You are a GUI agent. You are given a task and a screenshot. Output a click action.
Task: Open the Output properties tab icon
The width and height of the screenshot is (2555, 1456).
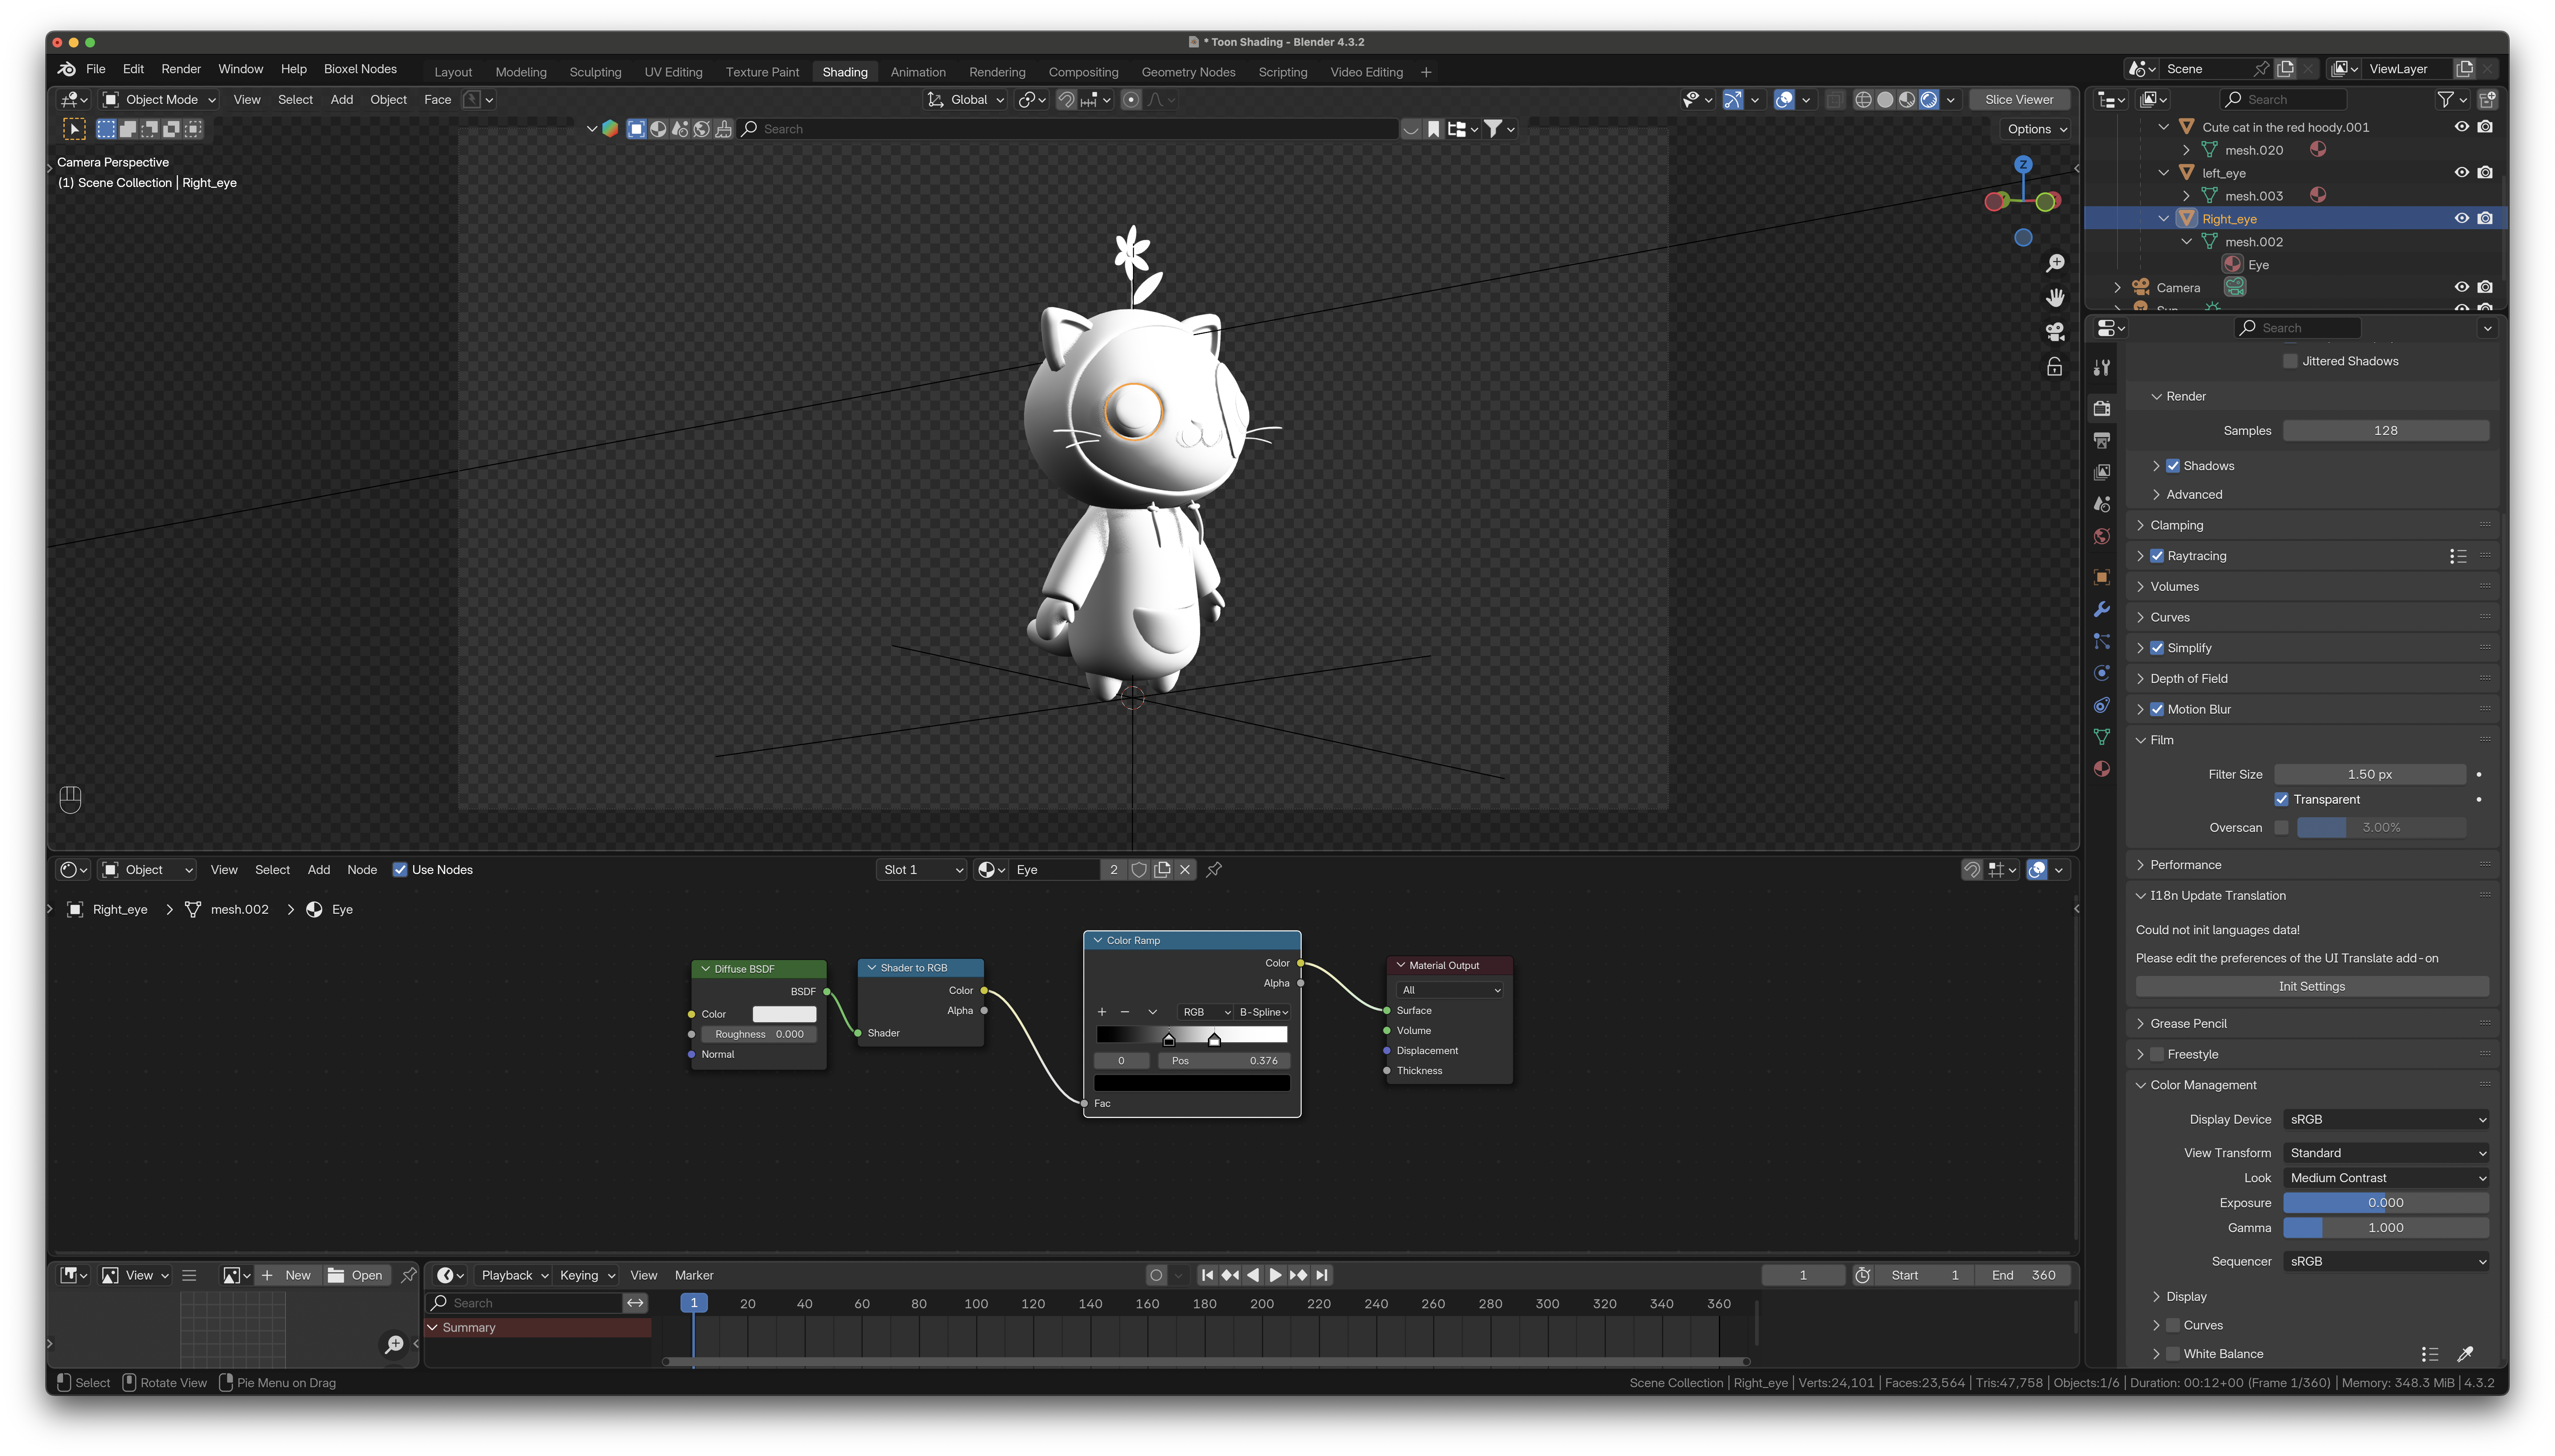(2102, 440)
